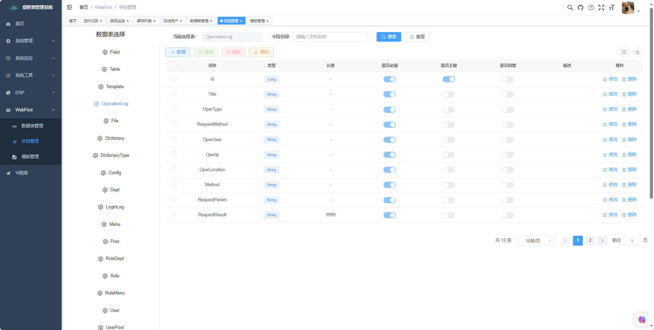This screenshot has height=330, width=654.
Task: Click the hide search circular icon
Action: coord(624,52)
